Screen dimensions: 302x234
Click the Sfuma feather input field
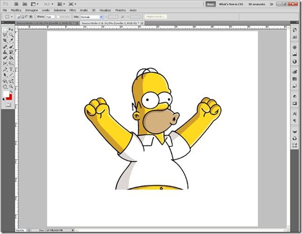(50, 17)
